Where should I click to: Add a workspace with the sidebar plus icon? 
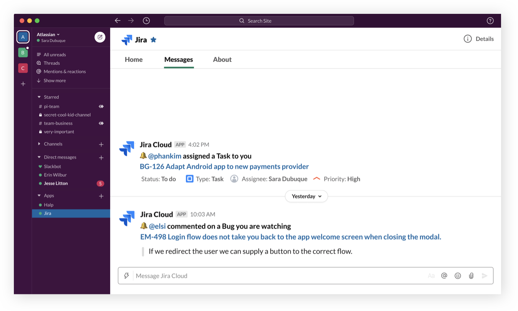click(x=23, y=84)
